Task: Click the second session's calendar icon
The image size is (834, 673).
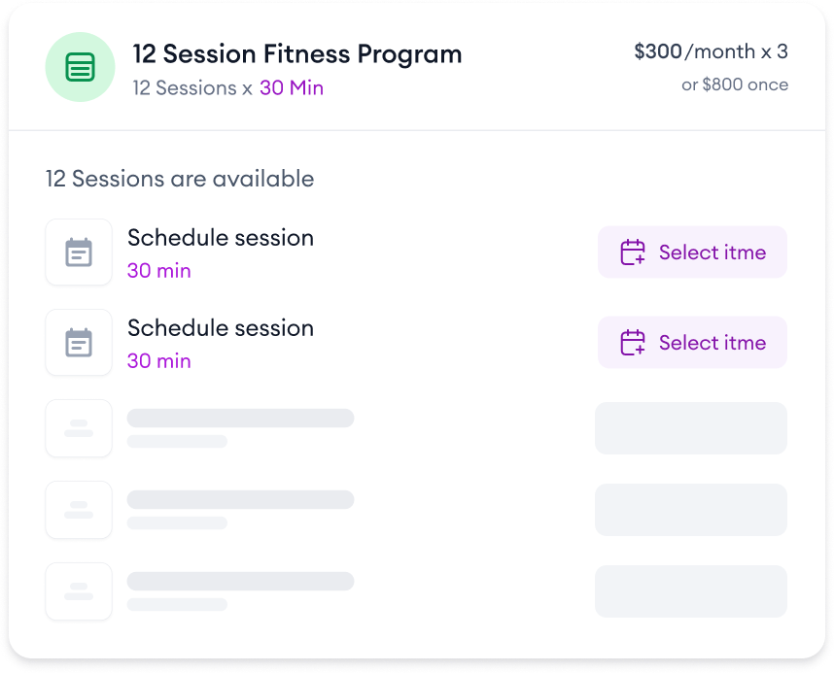Action: coord(79,343)
